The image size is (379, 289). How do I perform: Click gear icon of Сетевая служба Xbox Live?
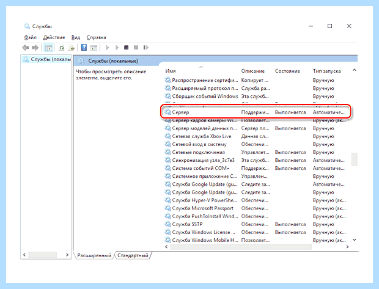pyautogui.click(x=167, y=136)
